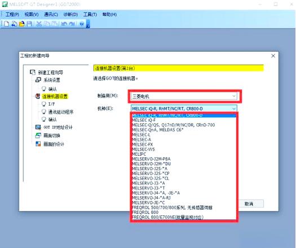Choose the plain FREQROL 800 entry

(184, 213)
